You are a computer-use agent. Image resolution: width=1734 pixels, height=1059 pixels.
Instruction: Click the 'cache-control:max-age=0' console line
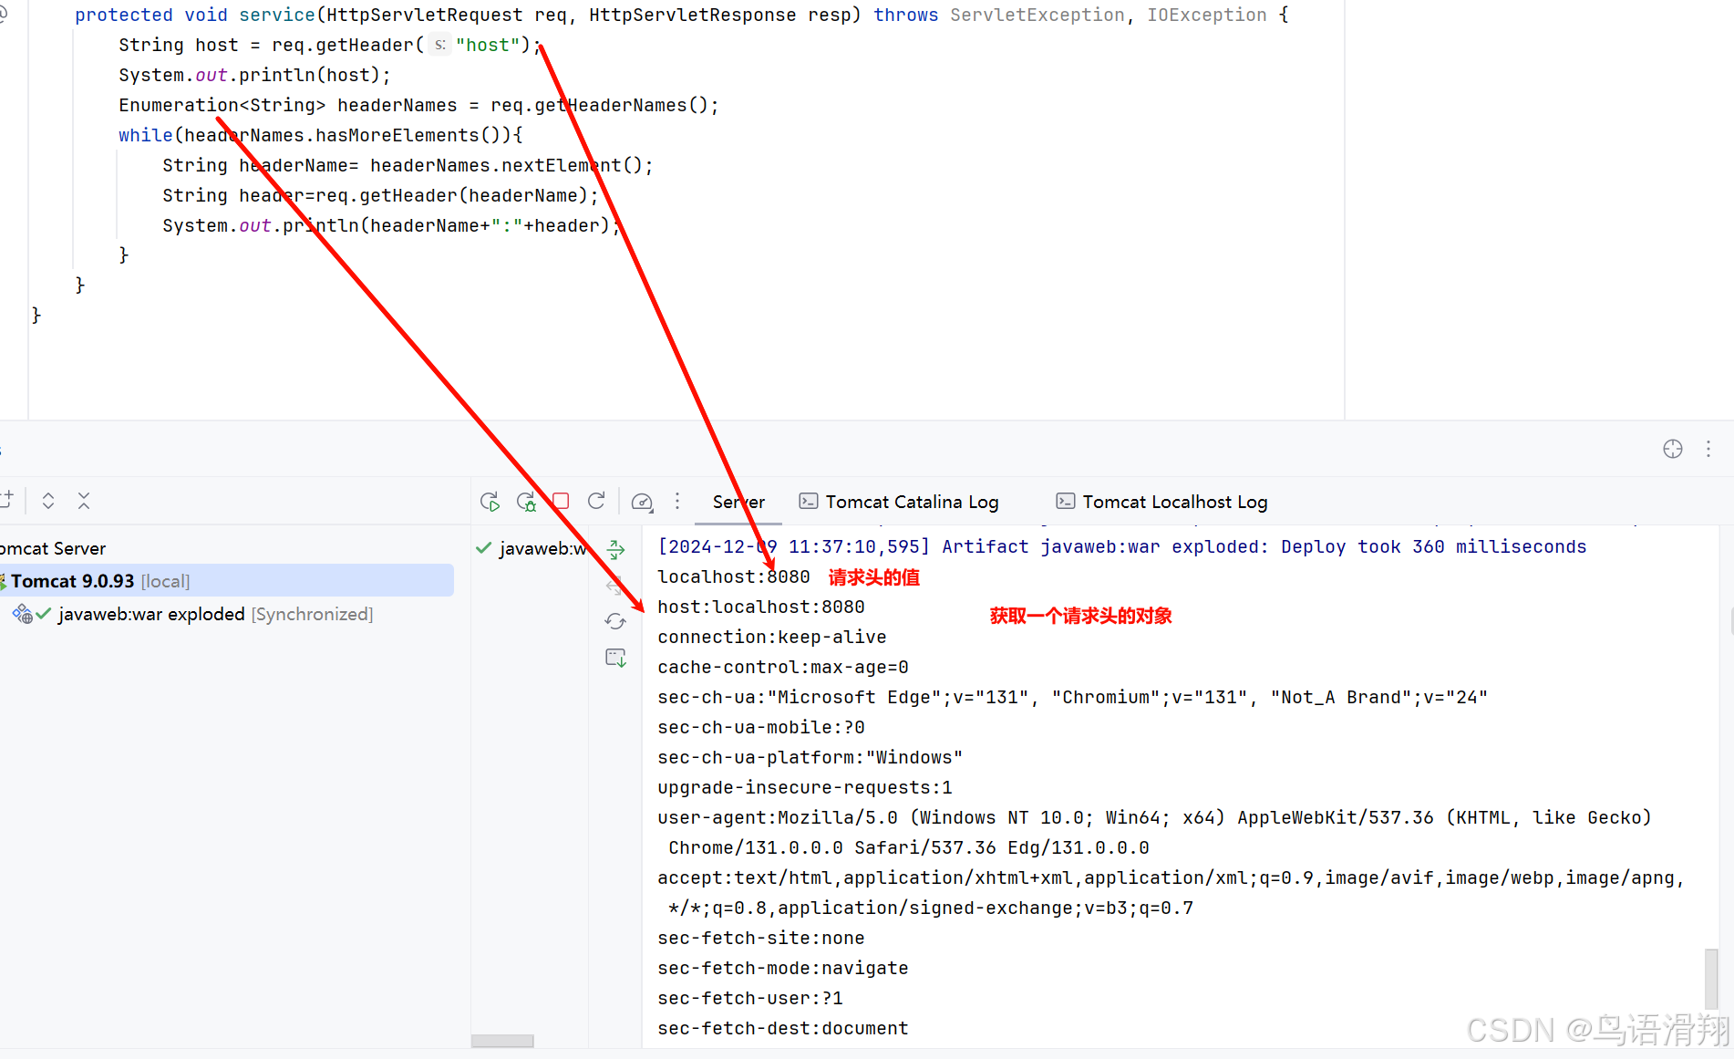pyautogui.click(x=783, y=667)
